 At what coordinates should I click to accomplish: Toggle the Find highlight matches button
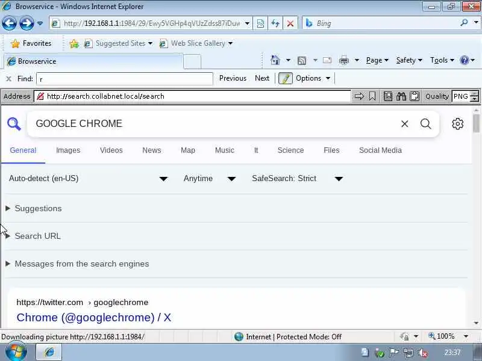(x=285, y=78)
